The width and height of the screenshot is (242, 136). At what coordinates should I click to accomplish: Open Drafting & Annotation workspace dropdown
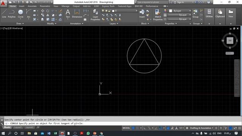click(202, 128)
